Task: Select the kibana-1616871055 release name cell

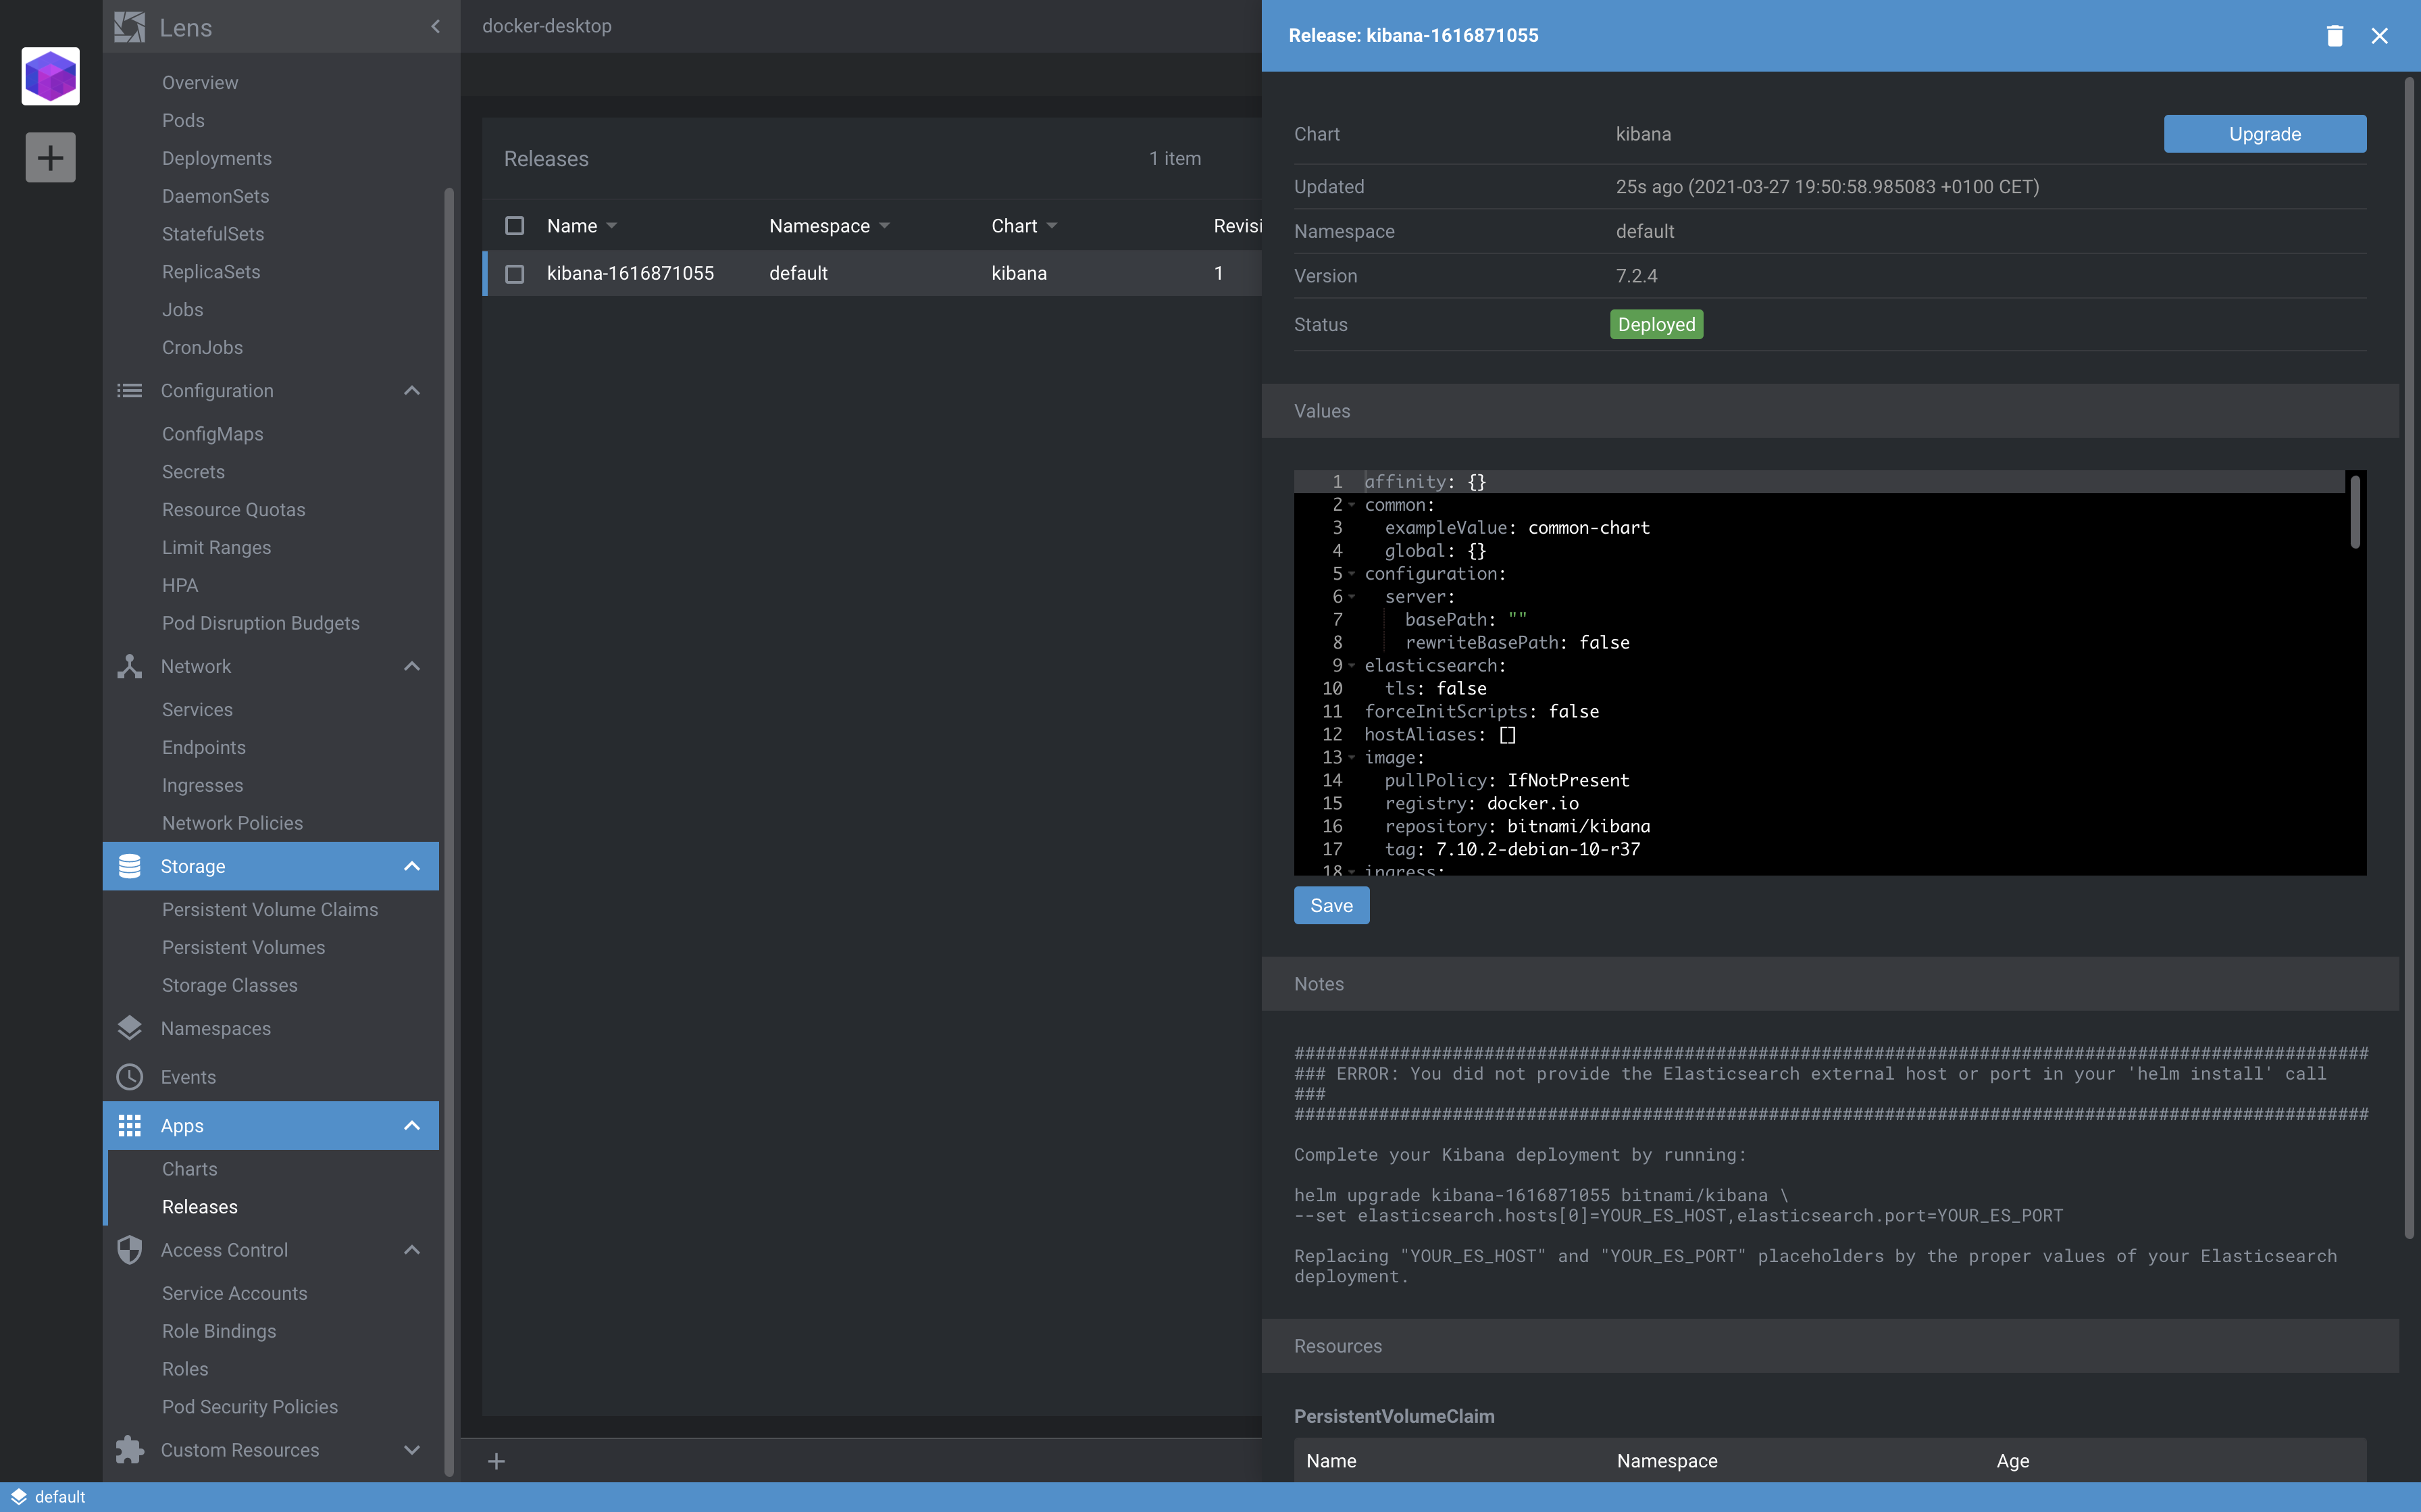Action: (x=630, y=273)
